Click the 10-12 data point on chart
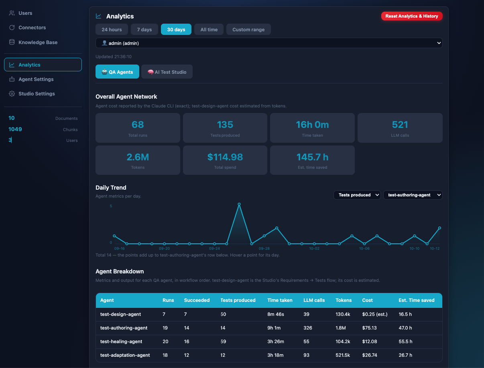 (440, 228)
